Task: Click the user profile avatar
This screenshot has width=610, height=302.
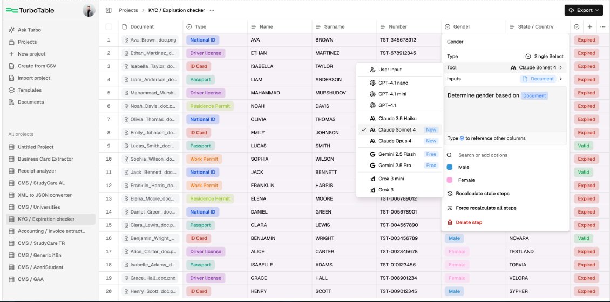Action: [x=89, y=10]
